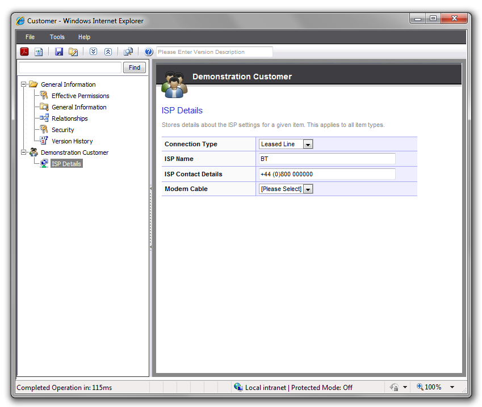This screenshot has height=407, width=482.
Task: Select the Demonstration Customer tree node label
Action: 75,152
